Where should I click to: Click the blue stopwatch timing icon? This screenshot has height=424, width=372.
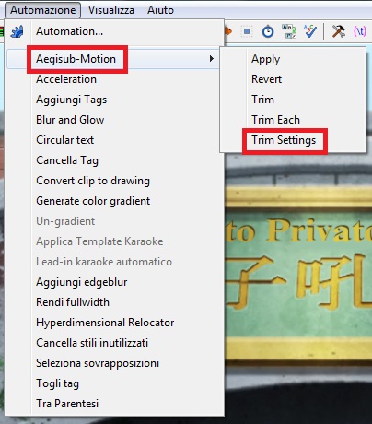click(x=268, y=31)
